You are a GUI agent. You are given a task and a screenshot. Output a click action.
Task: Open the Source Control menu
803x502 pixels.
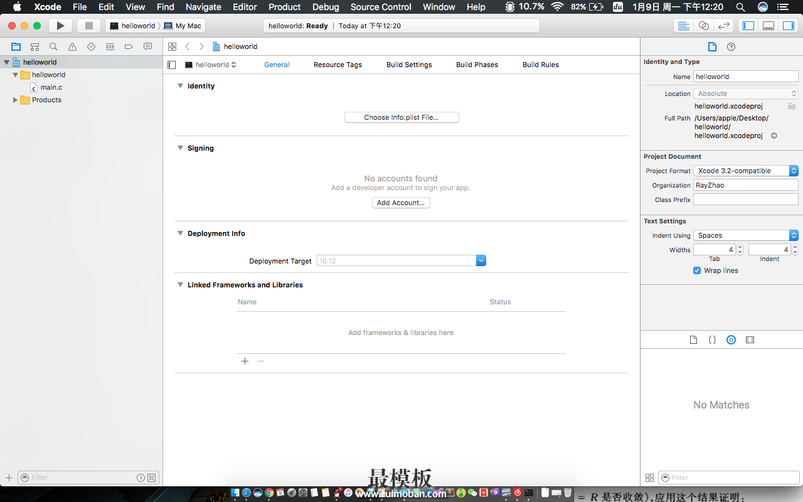click(x=381, y=7)
